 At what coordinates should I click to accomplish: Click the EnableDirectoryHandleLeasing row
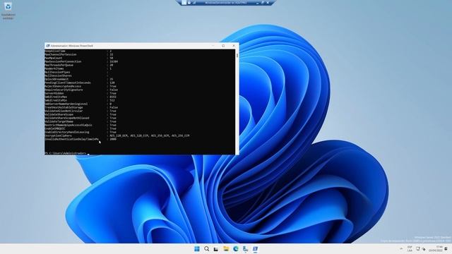click(81, 132)
